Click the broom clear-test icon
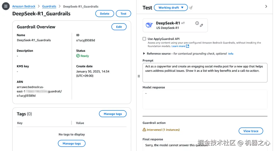This screenshot has width=275, height=151. (x=191, y=8)
